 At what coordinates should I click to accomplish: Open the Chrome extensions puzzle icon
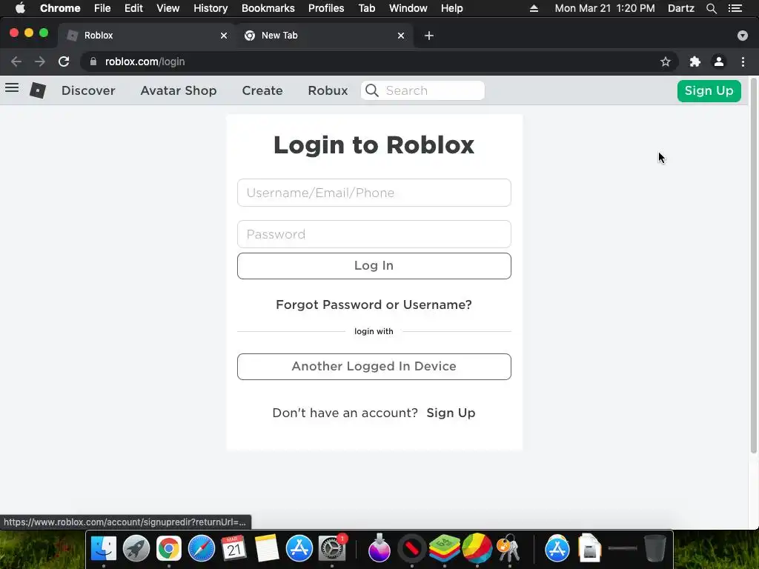pyautogui.click(x=695, y=61)
